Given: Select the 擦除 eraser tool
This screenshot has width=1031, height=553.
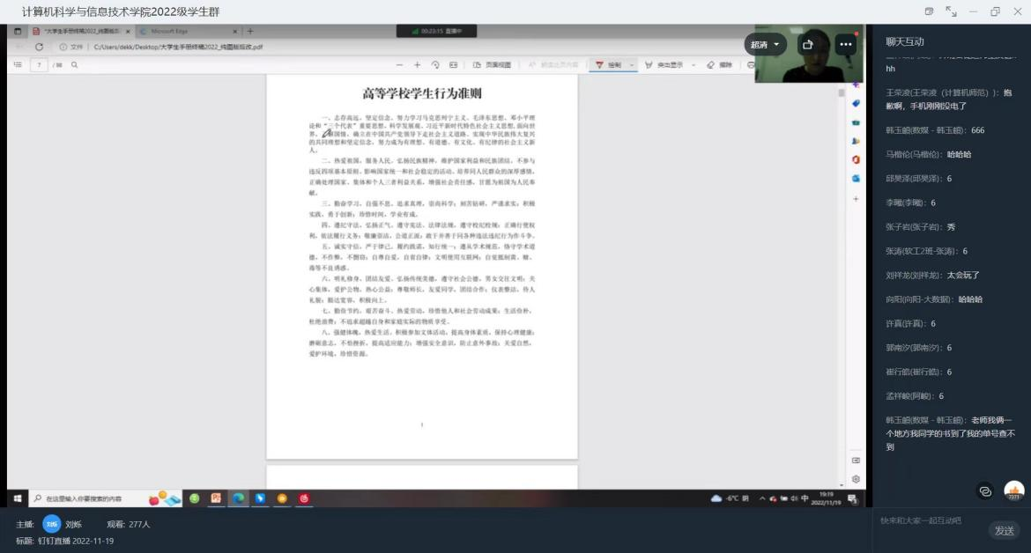Looking at the screenshot, I should (720, 65).
